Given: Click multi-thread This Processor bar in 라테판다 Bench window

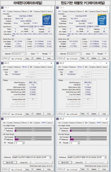Looking at the screenshot, I should 33,137.
